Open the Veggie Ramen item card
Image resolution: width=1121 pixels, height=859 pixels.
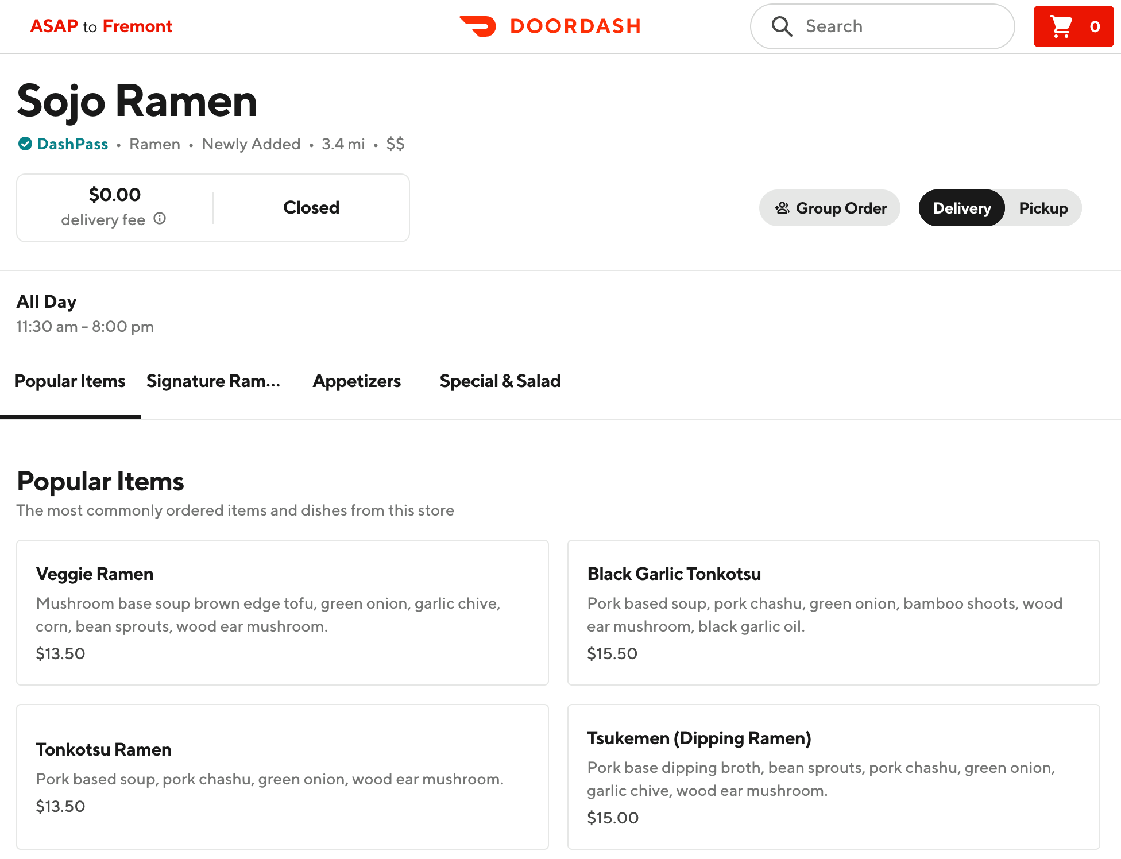click(282, 612)
